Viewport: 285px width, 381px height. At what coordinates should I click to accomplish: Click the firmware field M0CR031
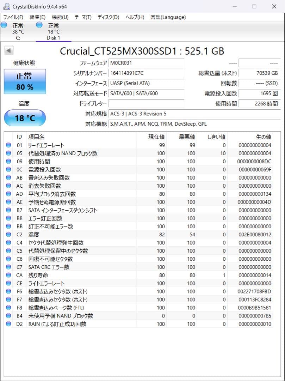pyautogui.click(x=146, y=63)
